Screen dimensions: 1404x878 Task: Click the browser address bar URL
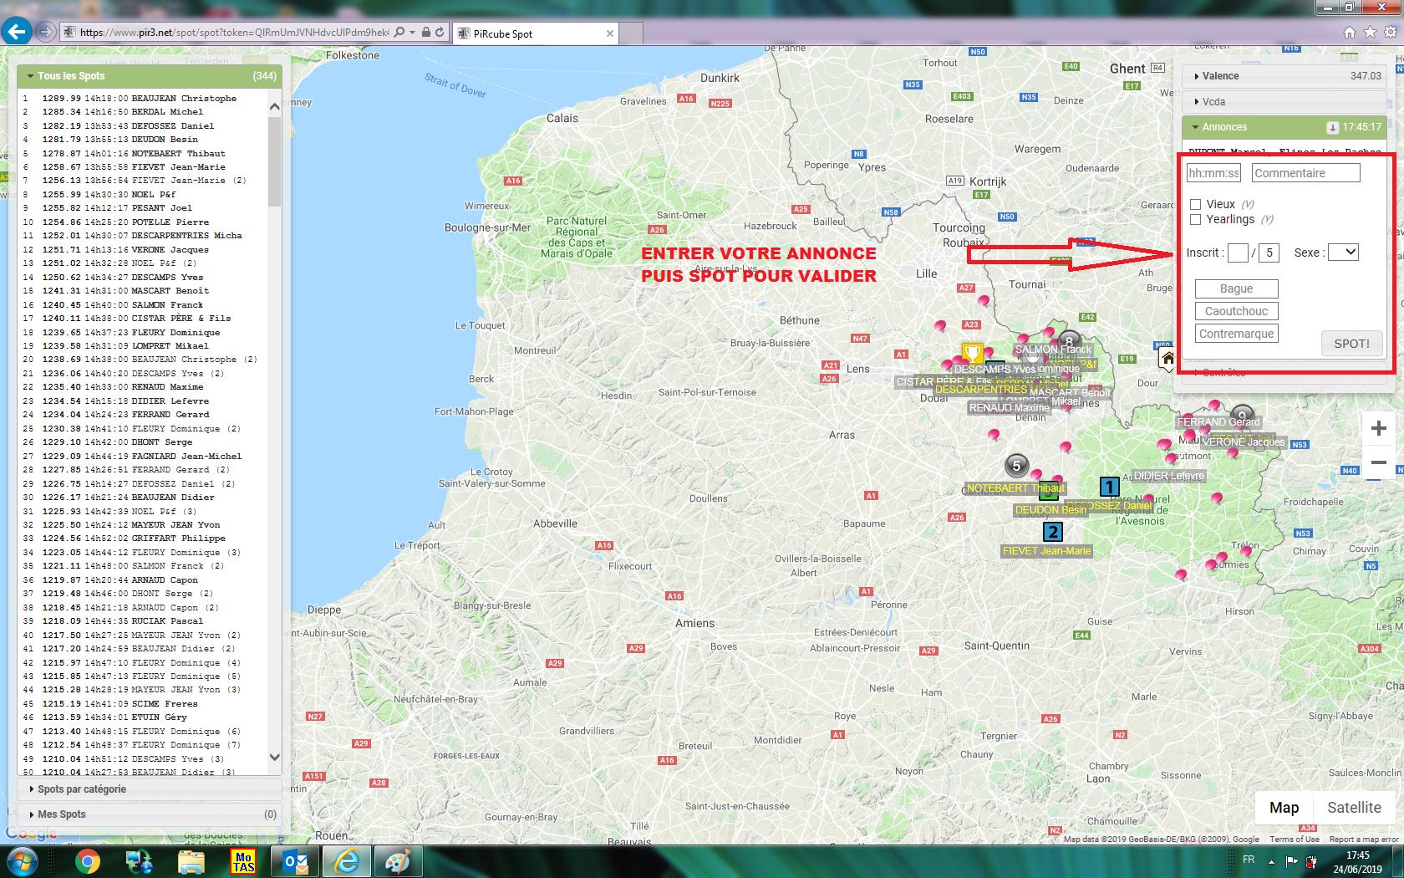tap(234, 33)
